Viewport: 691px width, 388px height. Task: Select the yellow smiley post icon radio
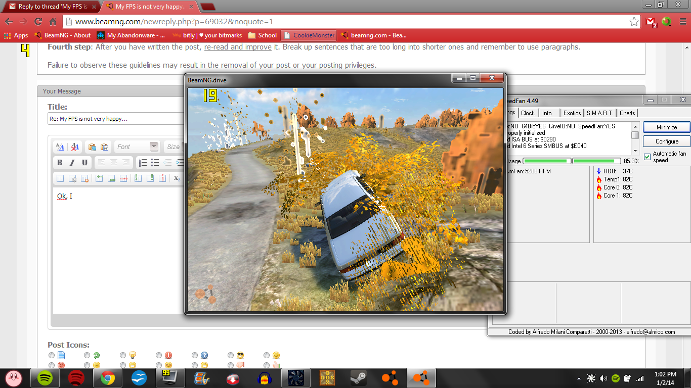(267, 356)
